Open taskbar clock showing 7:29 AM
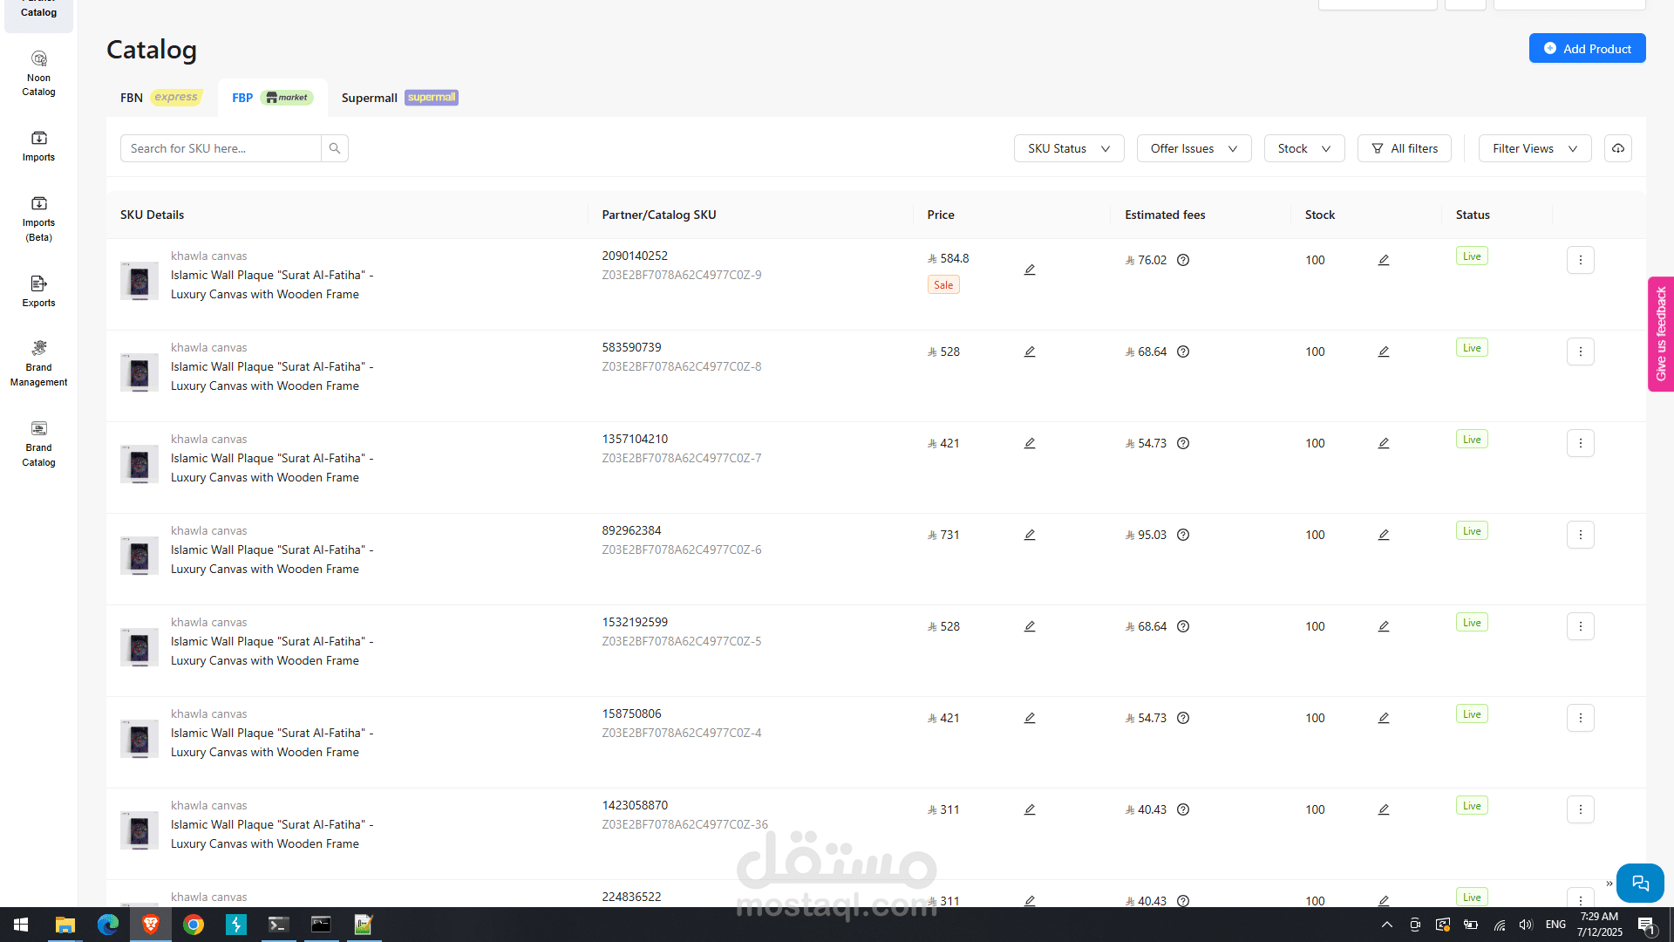Viewport: 1674px width, 942px height. (x=1599, y=925)
